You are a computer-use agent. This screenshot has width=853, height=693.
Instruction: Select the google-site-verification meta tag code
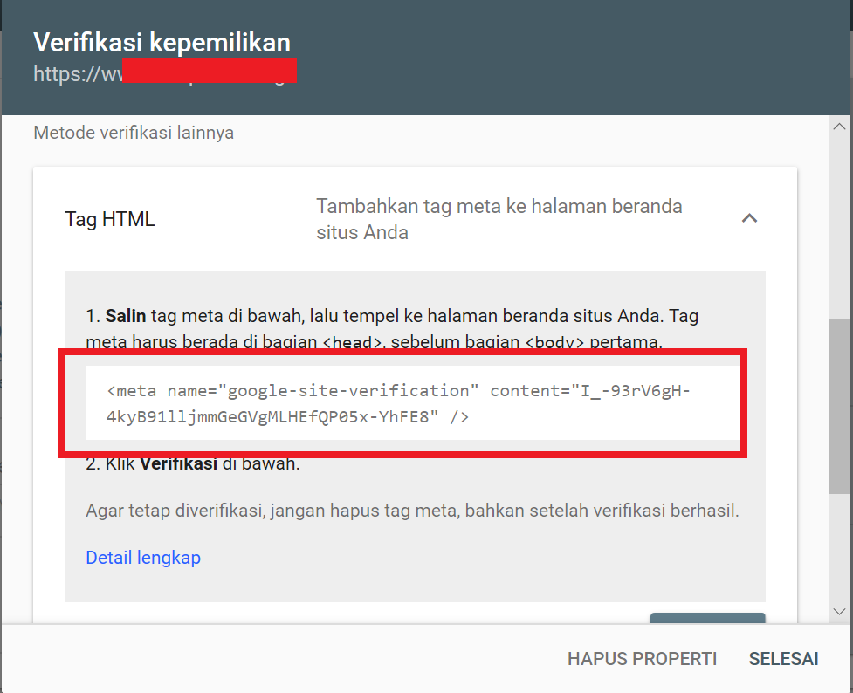tap(398, 403)
